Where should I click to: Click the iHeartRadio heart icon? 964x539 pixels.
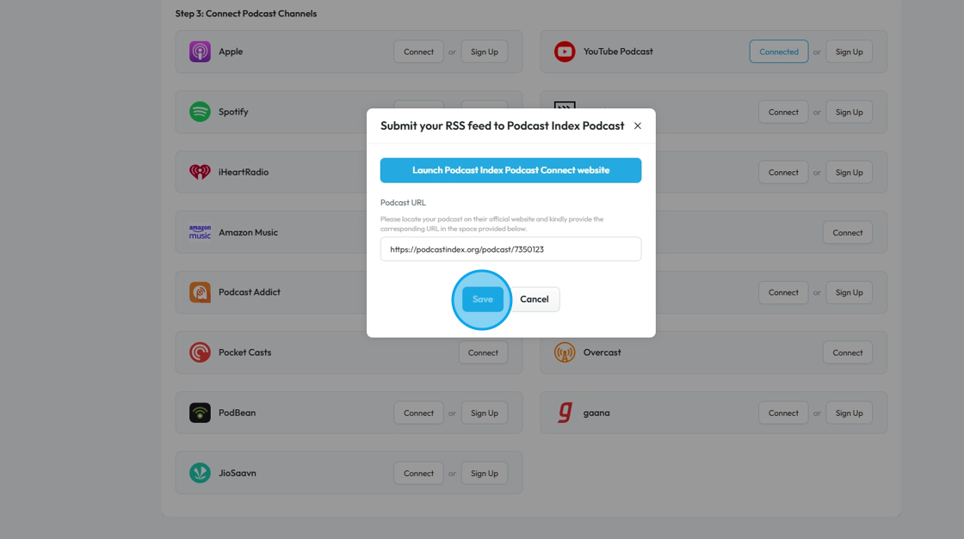coord(200,172)
